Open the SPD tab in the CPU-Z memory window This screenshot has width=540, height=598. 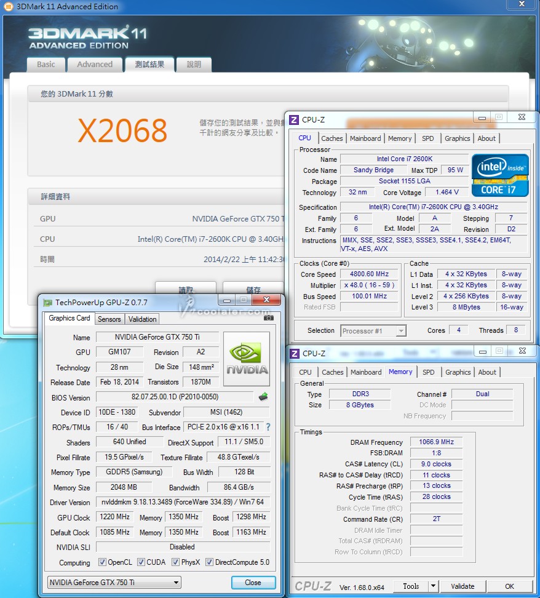[x=428, y=372]
